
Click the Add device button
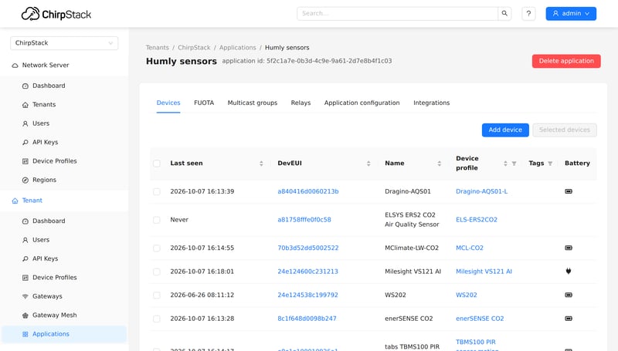coord(505,130)
